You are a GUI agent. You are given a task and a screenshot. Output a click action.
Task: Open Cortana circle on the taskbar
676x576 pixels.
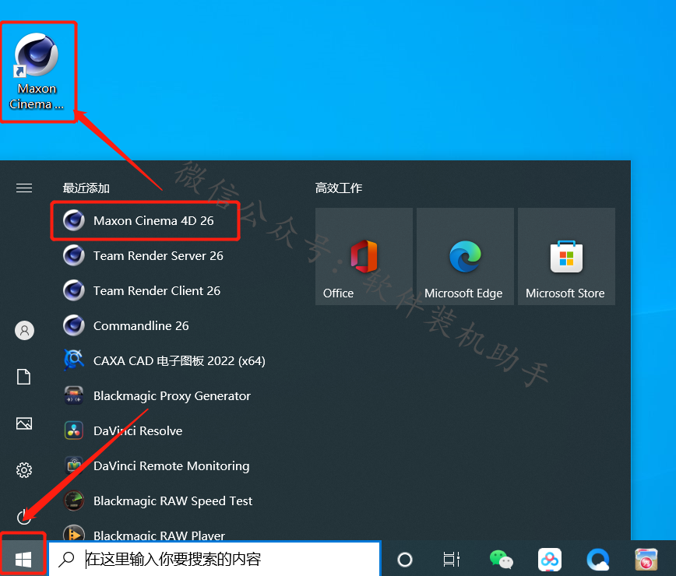[405, 560]
